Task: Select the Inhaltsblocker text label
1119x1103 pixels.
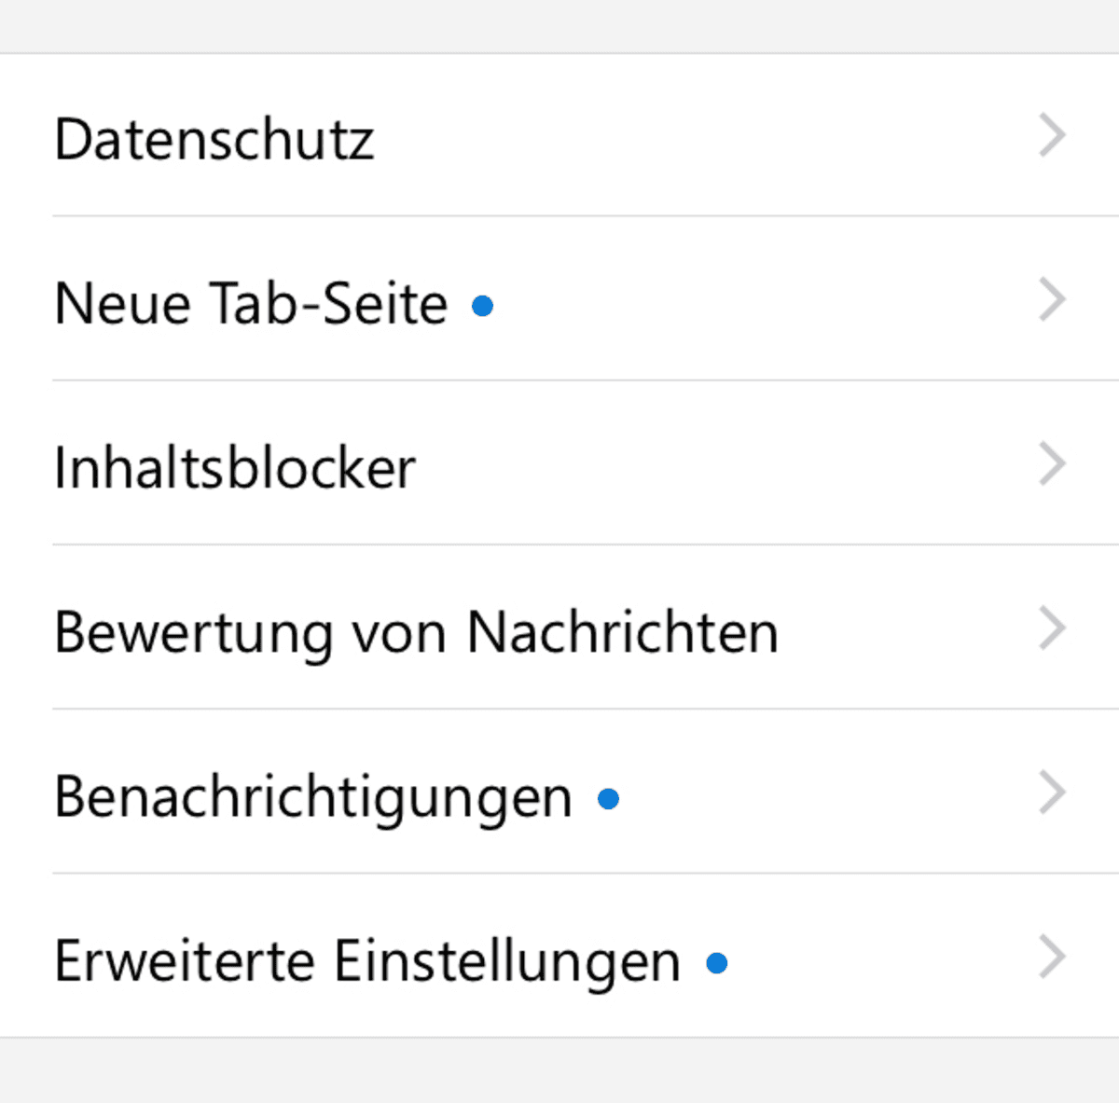Action: coord(234,468)
